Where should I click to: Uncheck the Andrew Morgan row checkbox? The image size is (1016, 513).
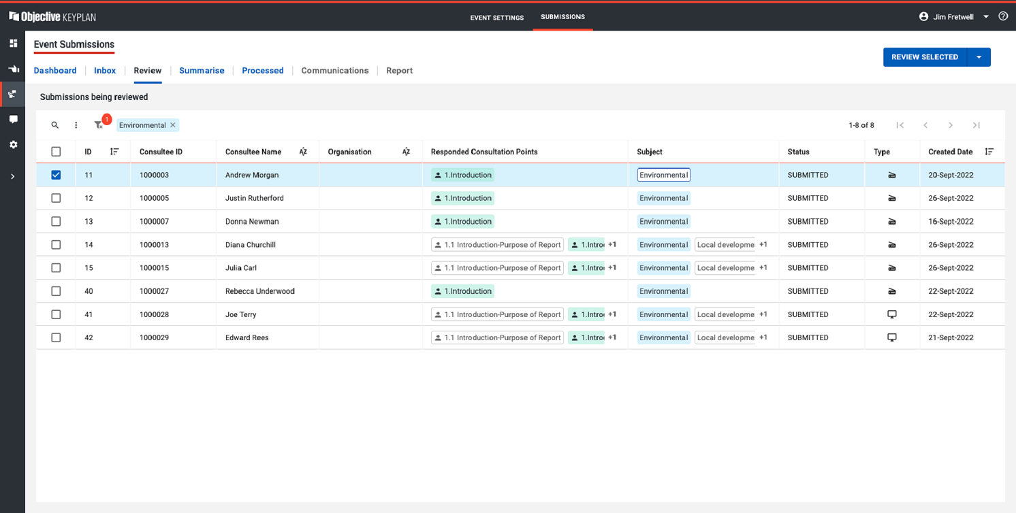(x=56, y=175)
